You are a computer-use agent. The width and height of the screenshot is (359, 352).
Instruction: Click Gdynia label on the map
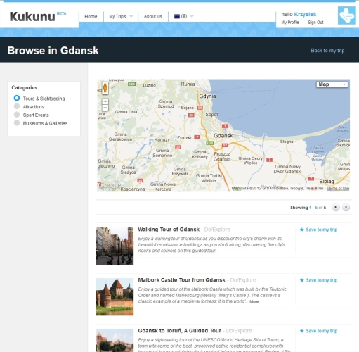pyautogui.click(x=207, y=96)
